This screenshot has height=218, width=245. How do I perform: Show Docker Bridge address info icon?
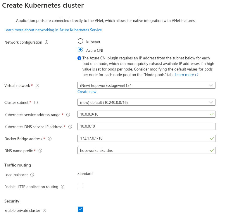pyautogui.click(x=50, y=139)
